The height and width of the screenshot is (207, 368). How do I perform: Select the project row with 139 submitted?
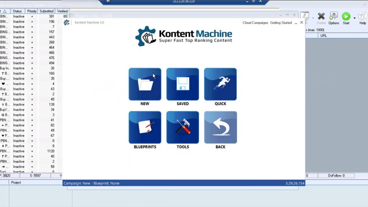point(31,105)
